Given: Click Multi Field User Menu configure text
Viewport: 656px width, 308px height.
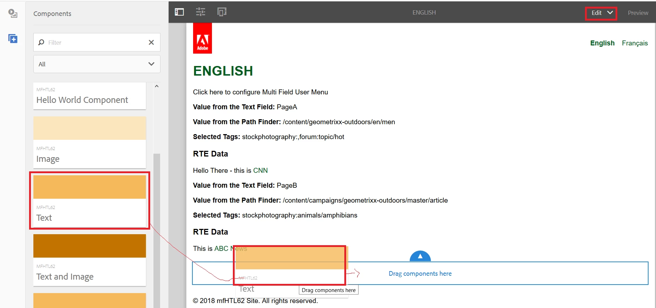Looking at the screenshot, I should pyautogui.click(x=261, y=92).
